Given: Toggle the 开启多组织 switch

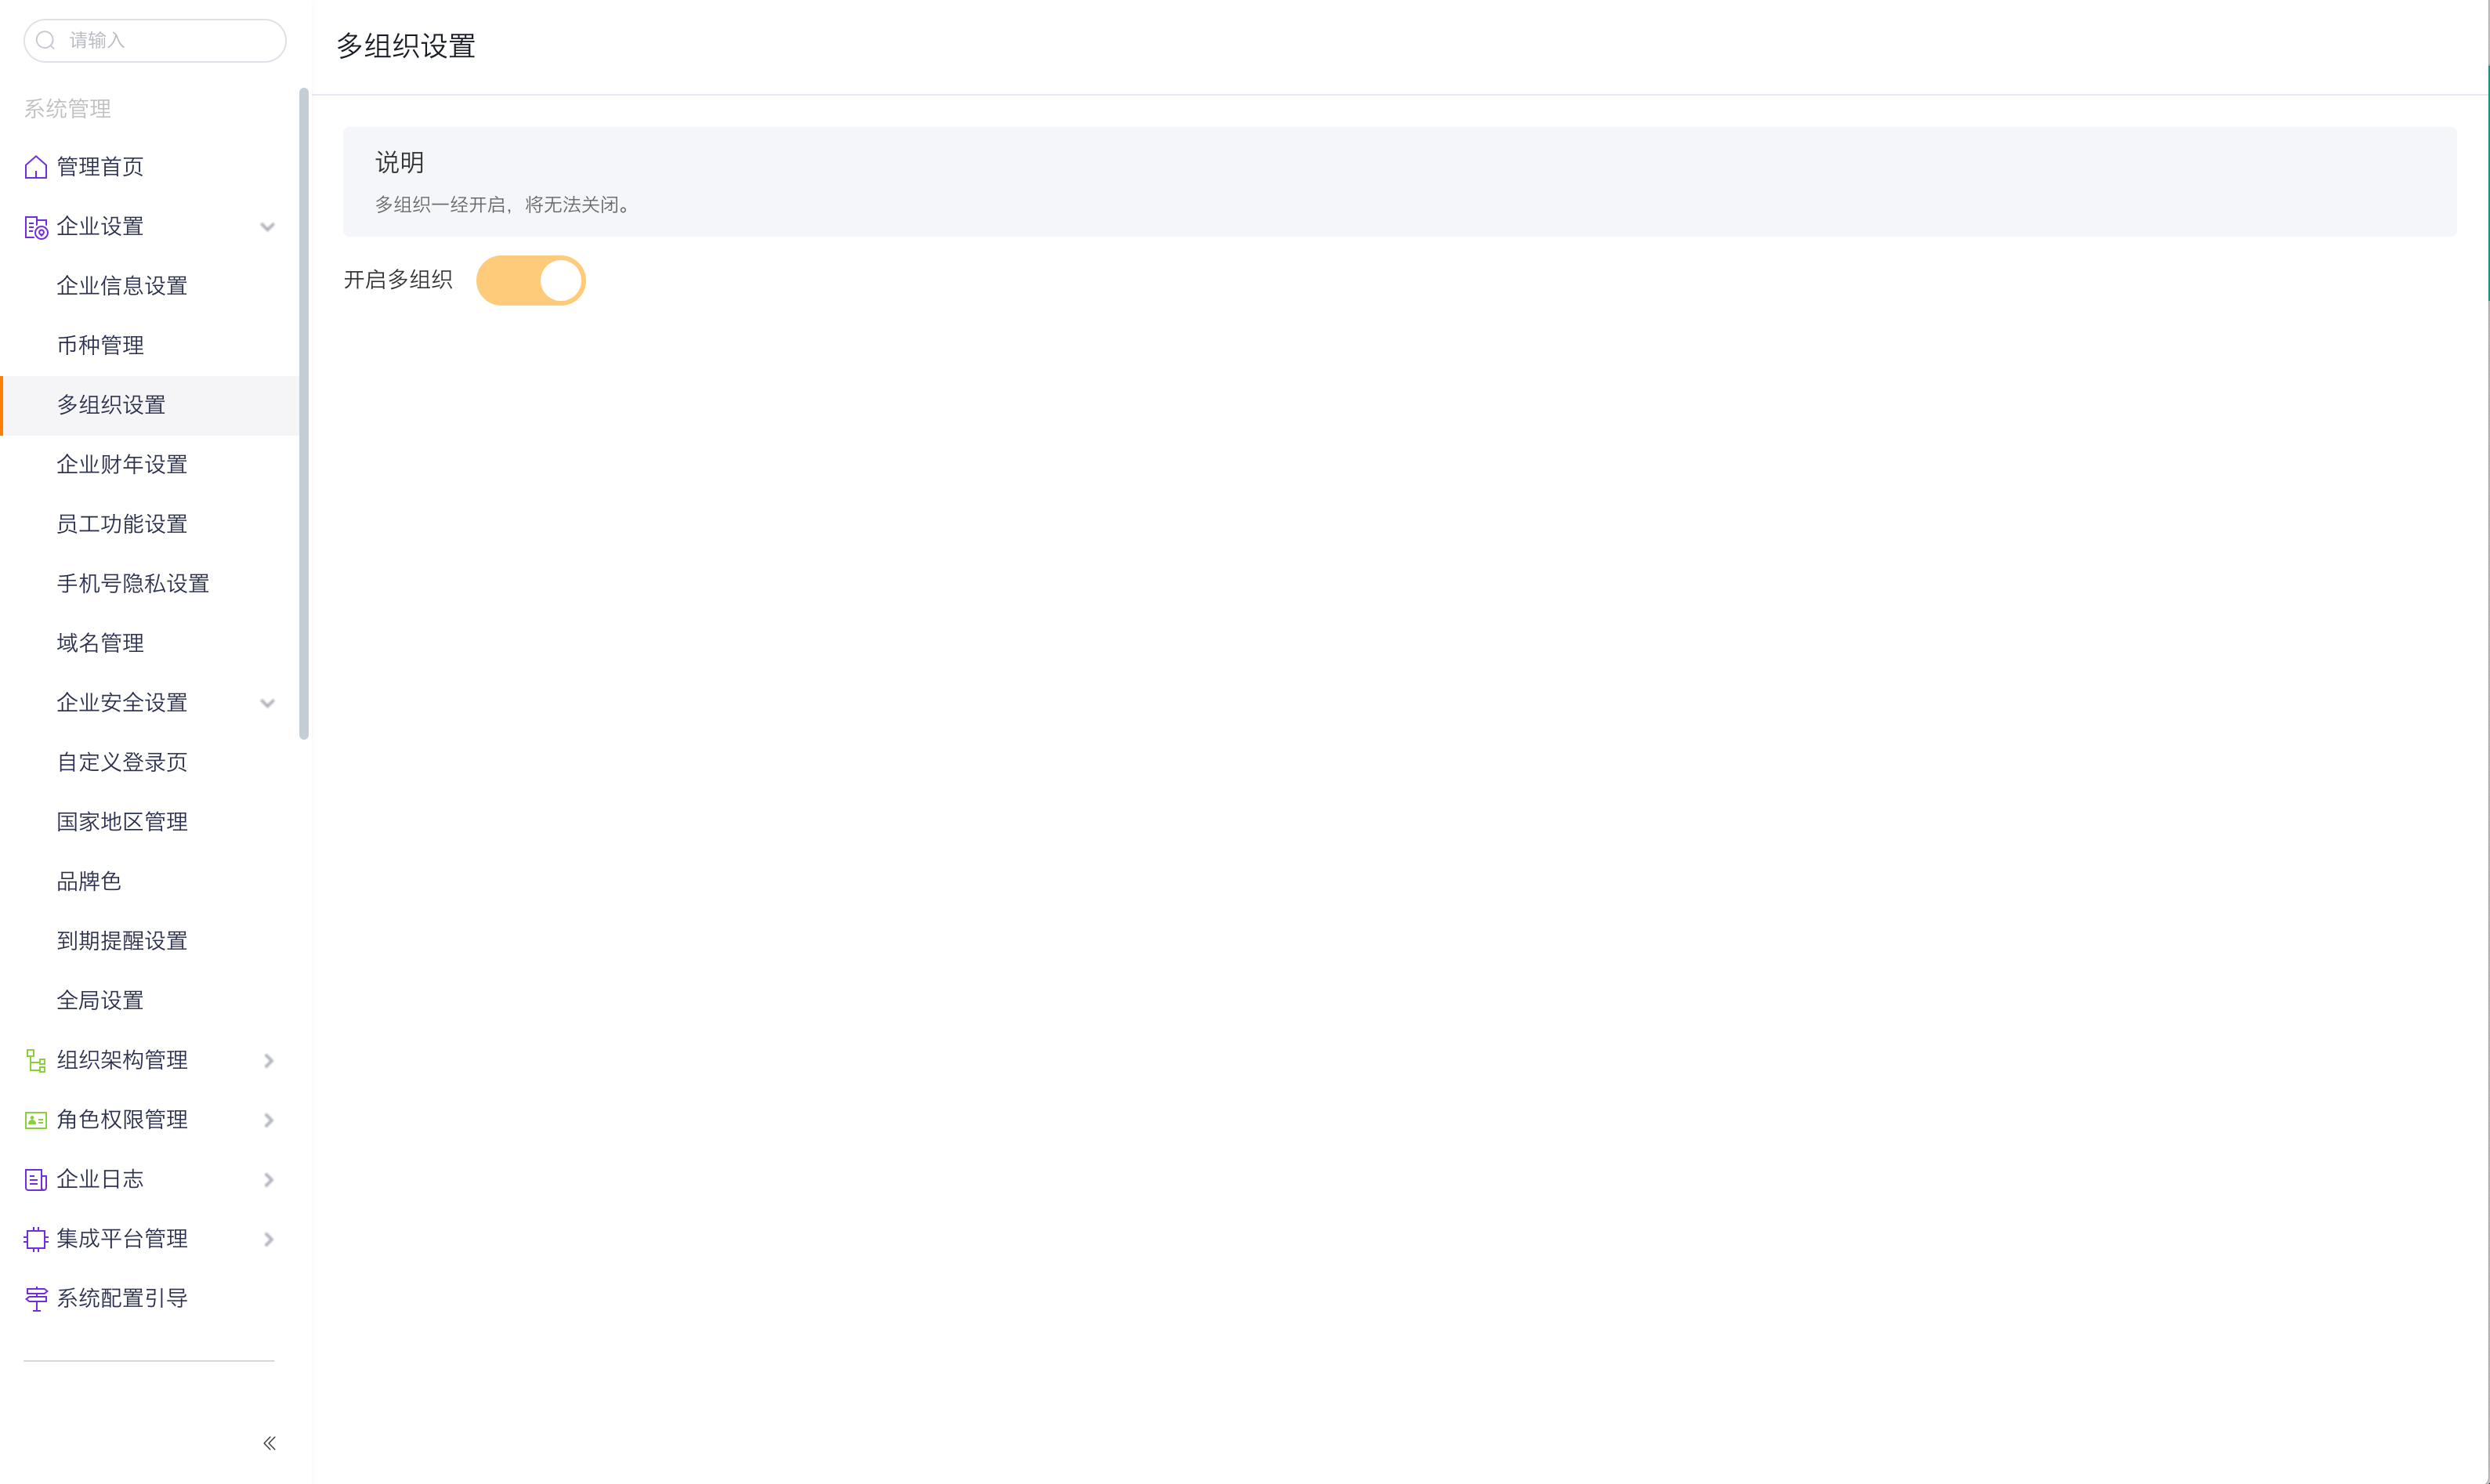Looking at the screenshot, I should click(530, 280).
